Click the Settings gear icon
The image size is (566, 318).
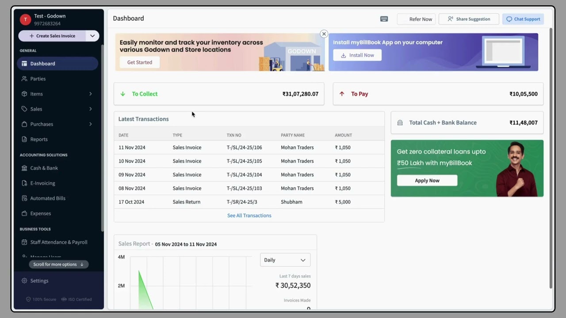click(24, 281)
